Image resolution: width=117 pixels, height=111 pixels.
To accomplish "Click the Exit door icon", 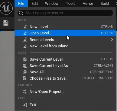I will (25, 105).
